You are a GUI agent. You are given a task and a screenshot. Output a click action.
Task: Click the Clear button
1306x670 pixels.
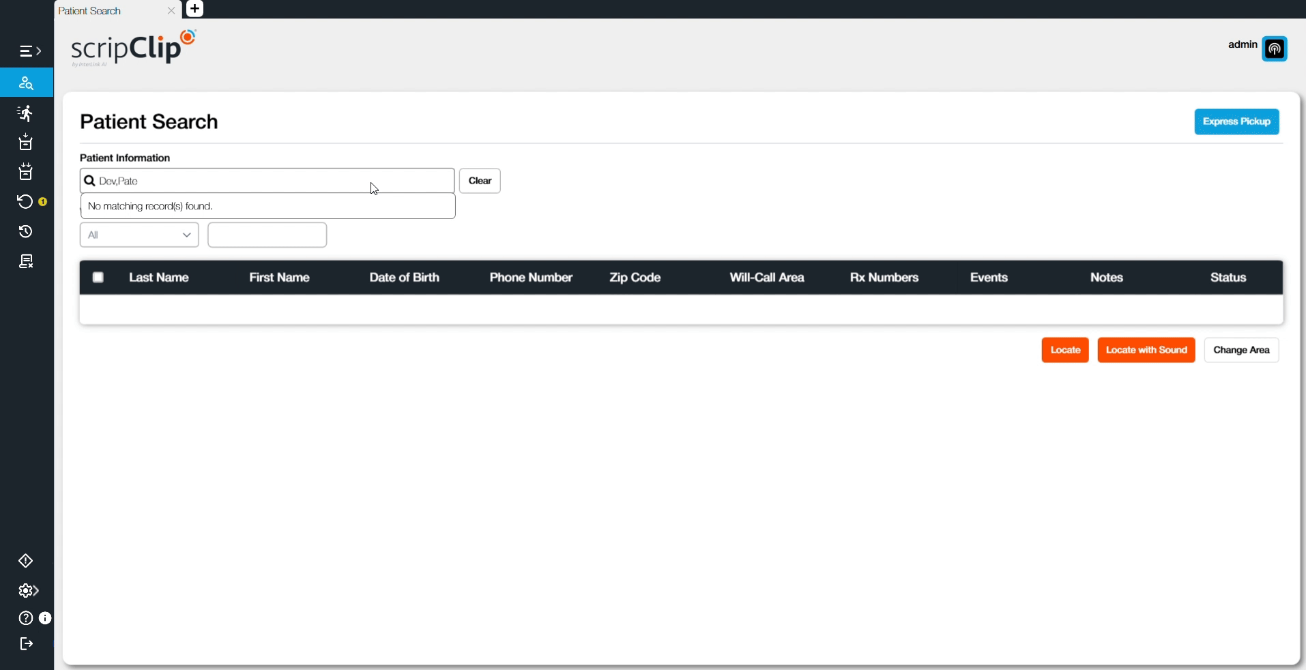[480, 181]
